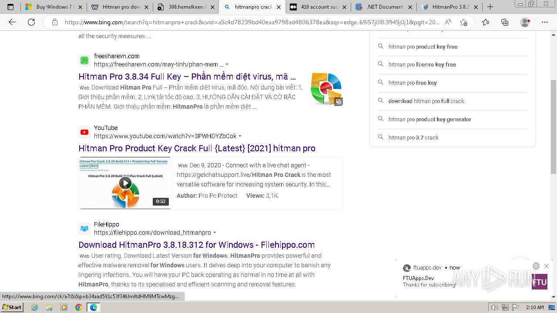Open the HitmanPro logo image thumbnail
The height and width of the screenshot is (313, 557).
326,89
